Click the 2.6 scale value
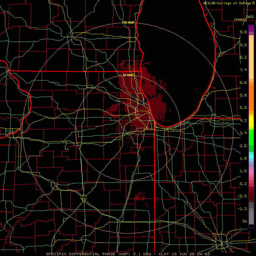 coord(243,146)
